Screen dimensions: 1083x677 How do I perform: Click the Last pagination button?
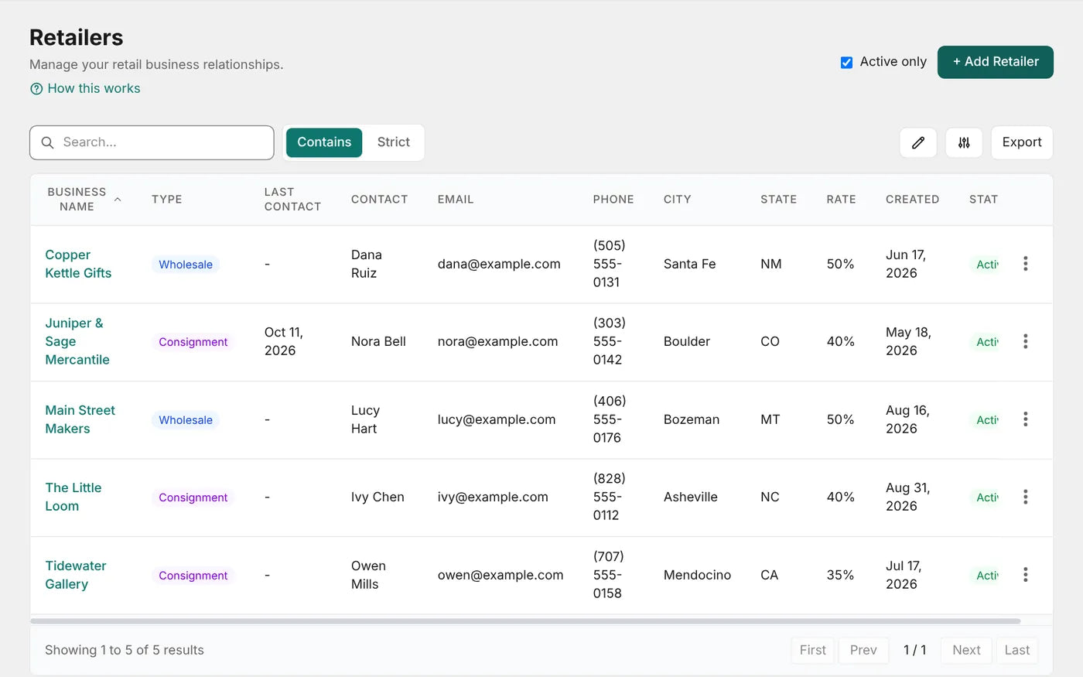coord(1016,650)
